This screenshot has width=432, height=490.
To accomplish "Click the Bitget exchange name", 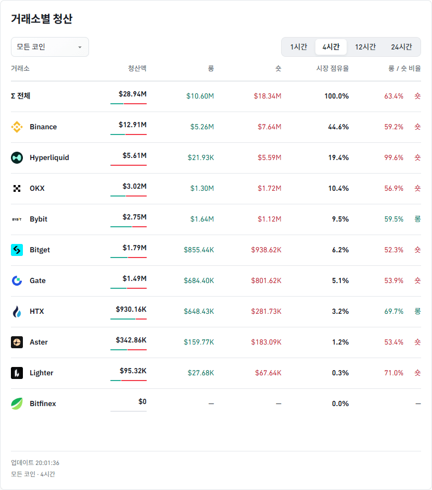I will coord(40,250).
